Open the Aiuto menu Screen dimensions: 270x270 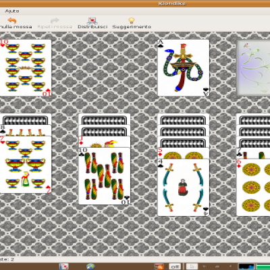[x=12, y=11]
